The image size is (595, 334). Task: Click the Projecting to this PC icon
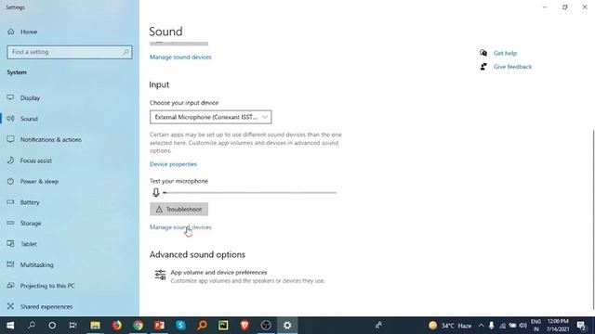pos(10,286)
